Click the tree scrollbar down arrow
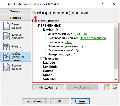Image resolution: width=120 pixels, height=106 pixels. pyautogui.click(x=116, y=80)
